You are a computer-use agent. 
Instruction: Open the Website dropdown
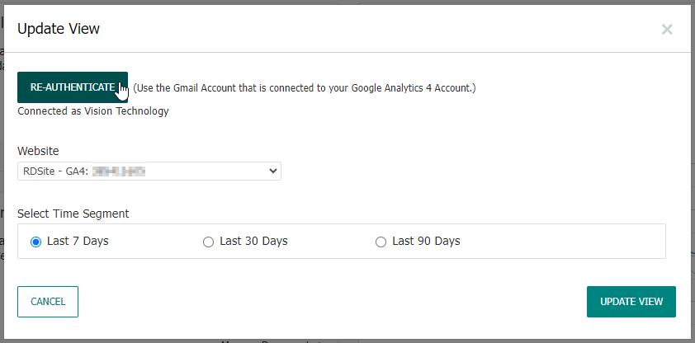coord(149,171)
